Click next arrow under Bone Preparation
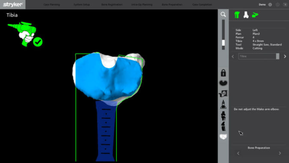This screenshot has width=289, height=163. pyautogui.click(x=280, y=153)
